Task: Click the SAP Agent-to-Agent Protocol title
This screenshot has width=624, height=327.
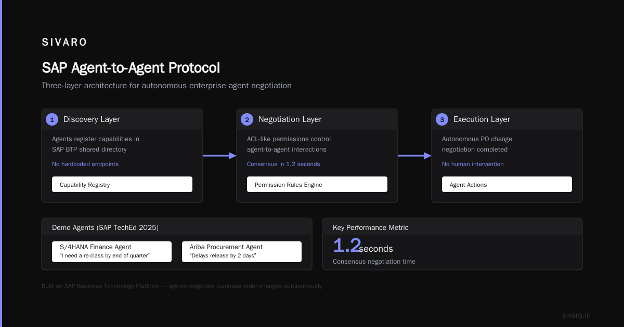Action: click(x=131, y=68)
